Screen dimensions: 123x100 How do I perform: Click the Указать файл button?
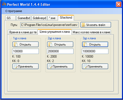96,25
